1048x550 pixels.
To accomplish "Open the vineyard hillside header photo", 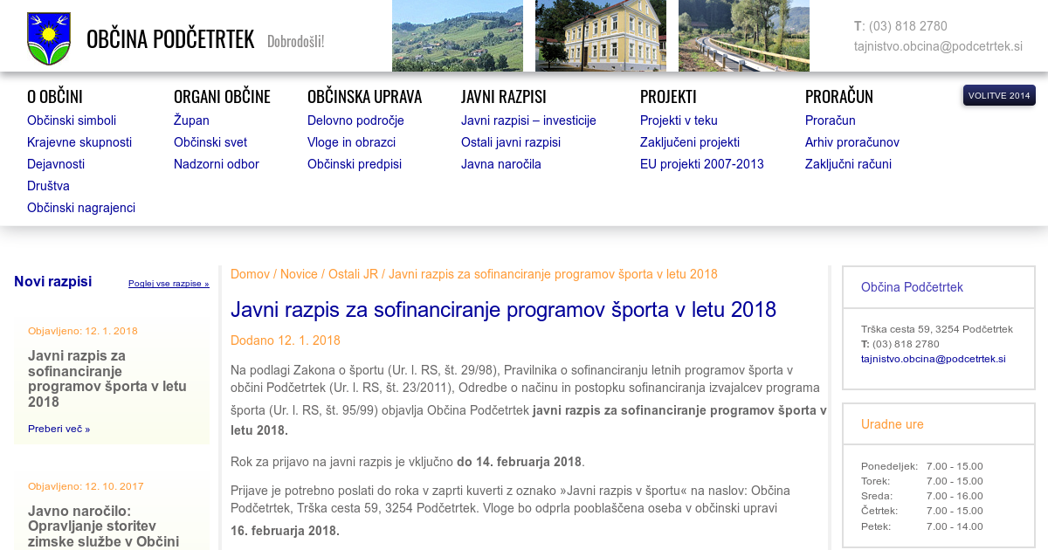I will pos(457,36).
